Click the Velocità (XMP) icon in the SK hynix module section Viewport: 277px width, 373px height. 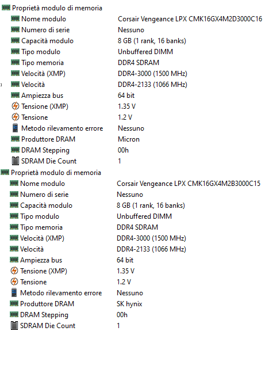(14, 238)
